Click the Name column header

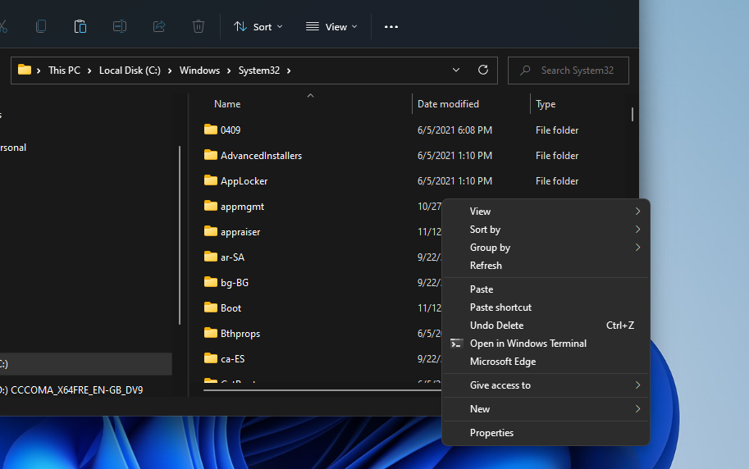point(227,104)
